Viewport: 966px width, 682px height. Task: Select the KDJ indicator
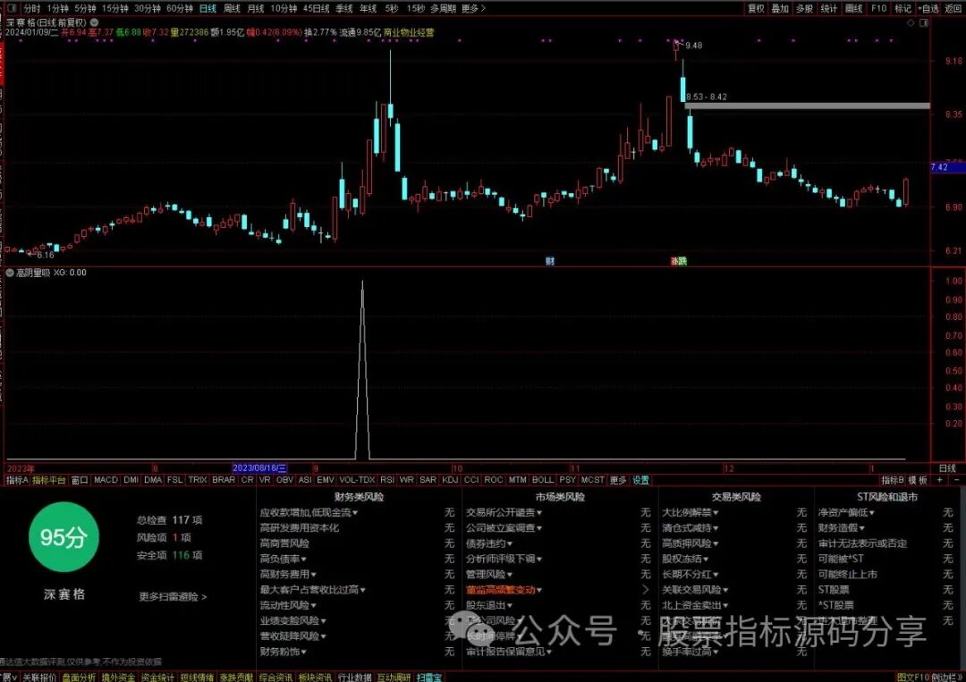[450, 479]
